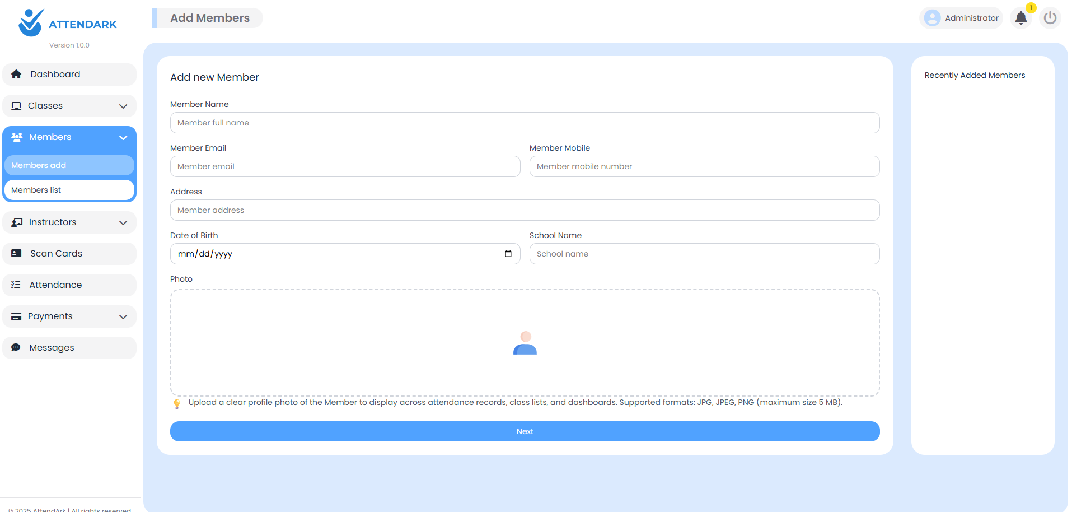Click the School name input field
1072x512 pixels.
(704, 254)
